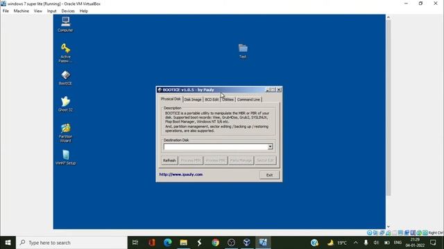Viewport: 444px width, 249px height.
Task: Open Google Chrome from the taskbar
Action: point(215,243)
